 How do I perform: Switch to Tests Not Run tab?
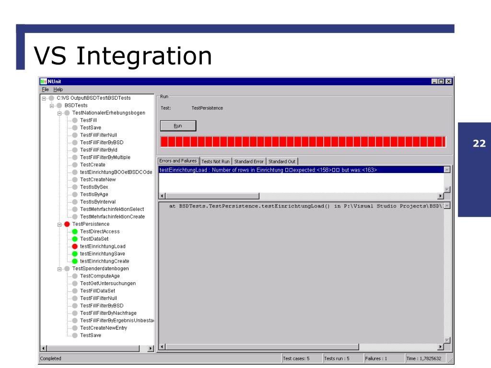coord(215,161)
